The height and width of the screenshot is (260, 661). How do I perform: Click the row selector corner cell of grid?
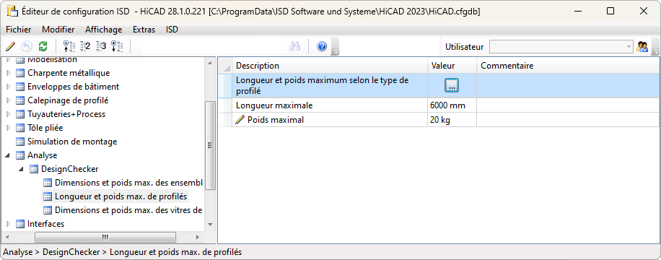click(x=225, y=66)
